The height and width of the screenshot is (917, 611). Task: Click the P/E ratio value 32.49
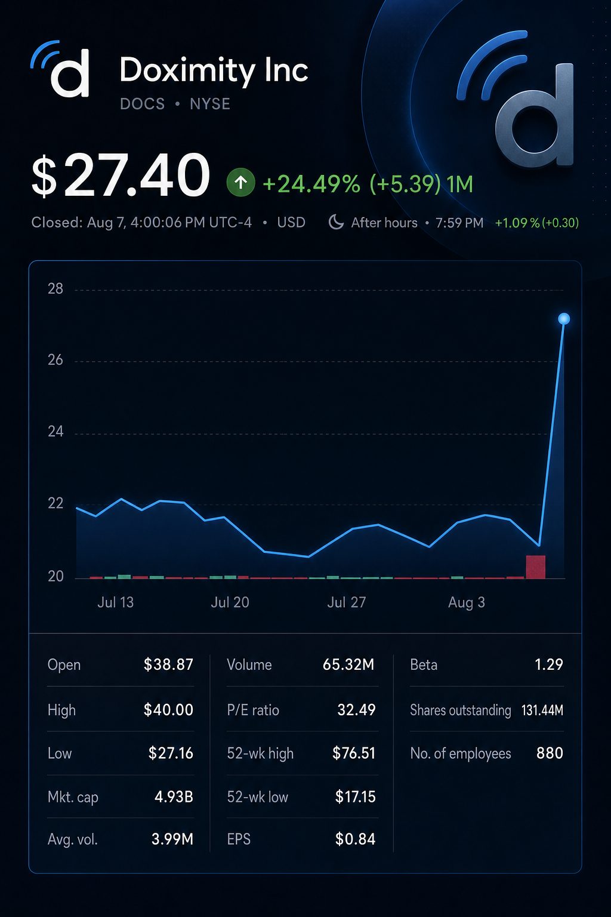[356, 710]
